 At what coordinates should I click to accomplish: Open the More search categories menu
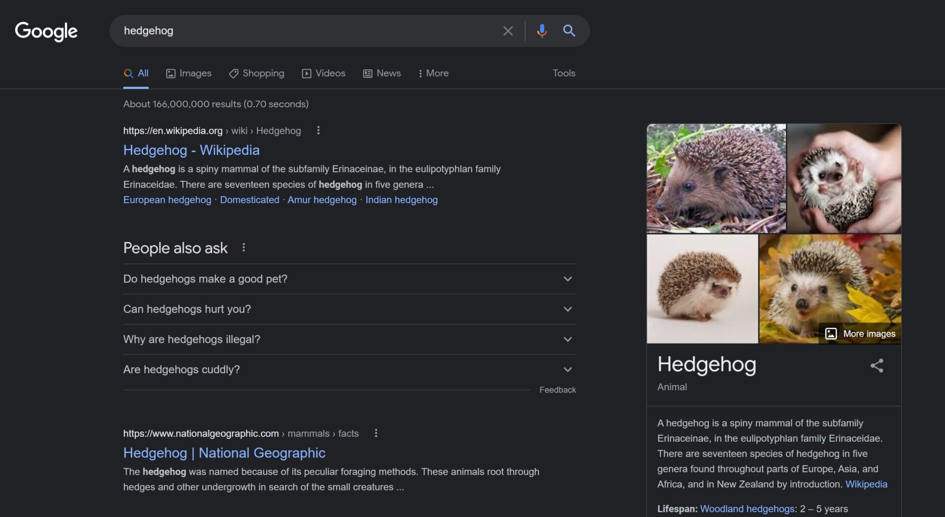(433, 73)
